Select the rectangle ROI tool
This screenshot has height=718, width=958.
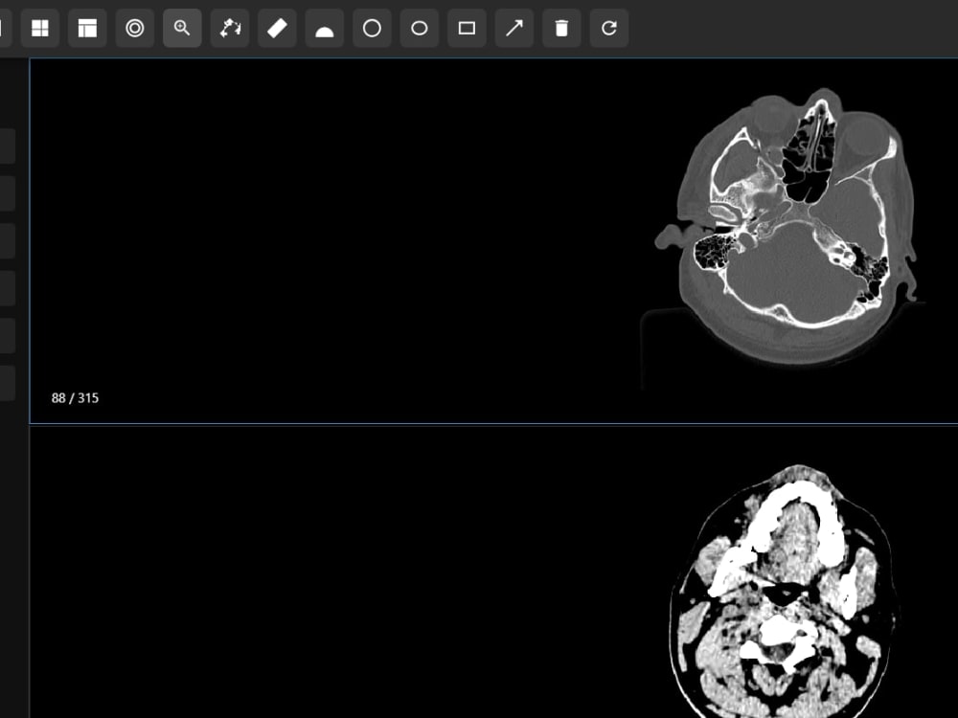(467, 28)
